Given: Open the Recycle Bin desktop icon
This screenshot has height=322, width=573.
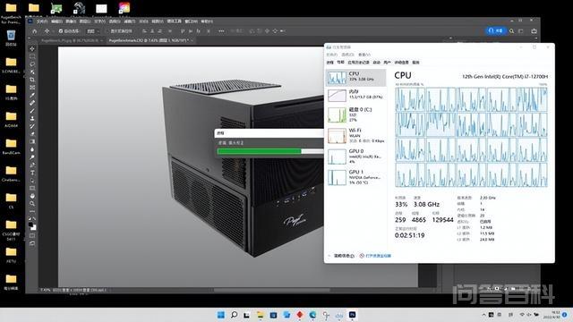Looking at the screenshot, I should click(x=11, y=38).
